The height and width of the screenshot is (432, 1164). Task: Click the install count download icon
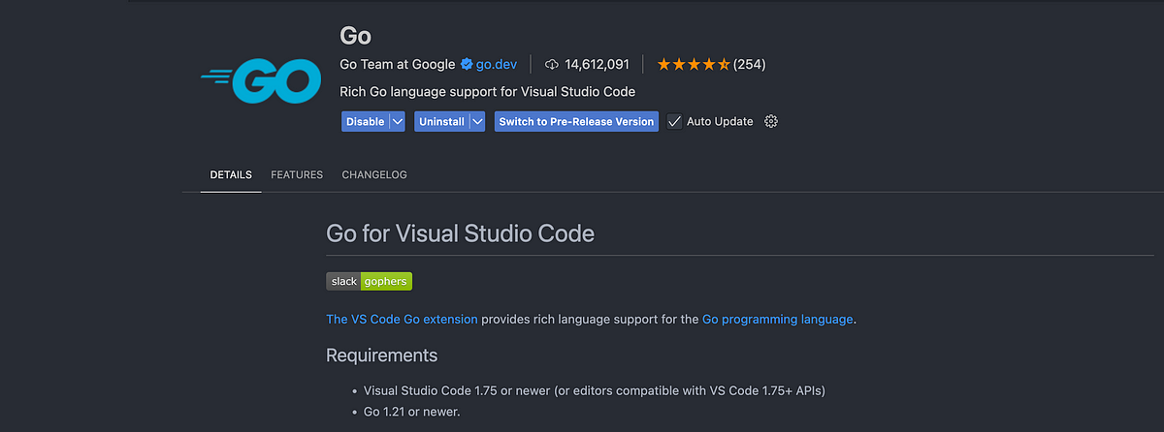click(553, 65)
